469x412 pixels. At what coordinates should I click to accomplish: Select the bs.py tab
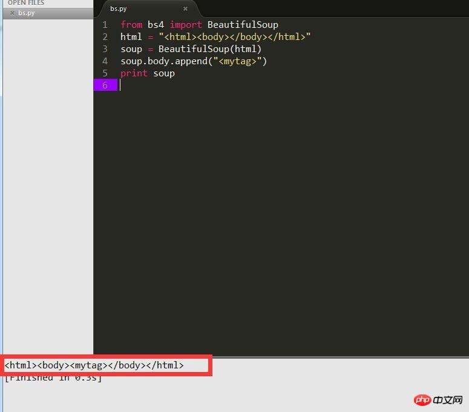(x=119, y=8)
